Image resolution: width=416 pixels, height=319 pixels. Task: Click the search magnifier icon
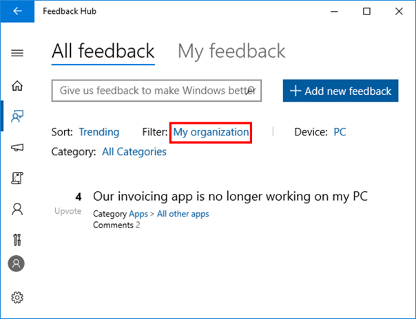click(x=251, y=90)
